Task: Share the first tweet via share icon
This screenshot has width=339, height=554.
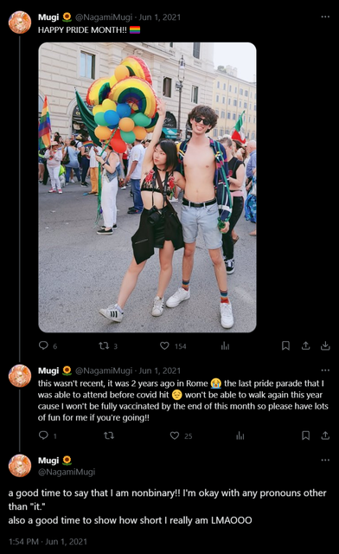Action: (x=306, y=345)
